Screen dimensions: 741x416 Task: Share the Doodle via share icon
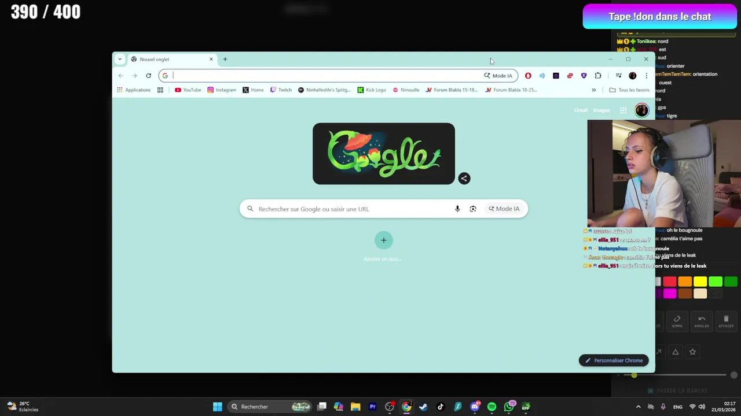pyautogui.click(x=464, y=179)
